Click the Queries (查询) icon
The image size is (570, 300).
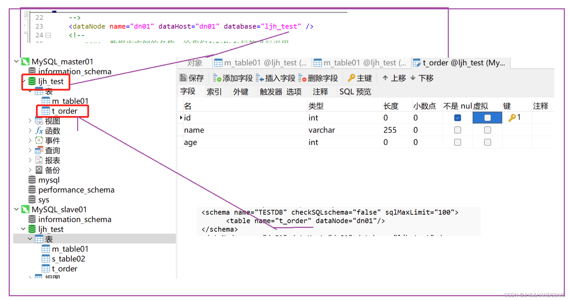pos(39,150)
